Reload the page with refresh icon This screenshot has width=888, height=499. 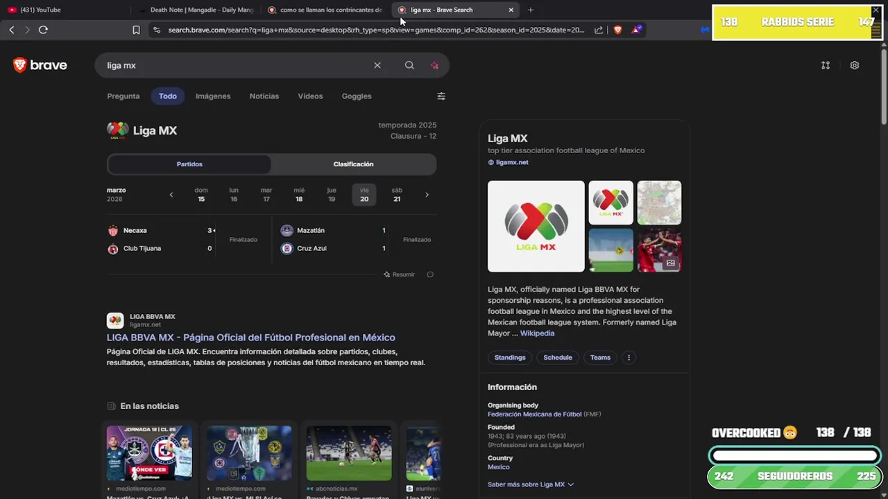click(x=43, y=30)
